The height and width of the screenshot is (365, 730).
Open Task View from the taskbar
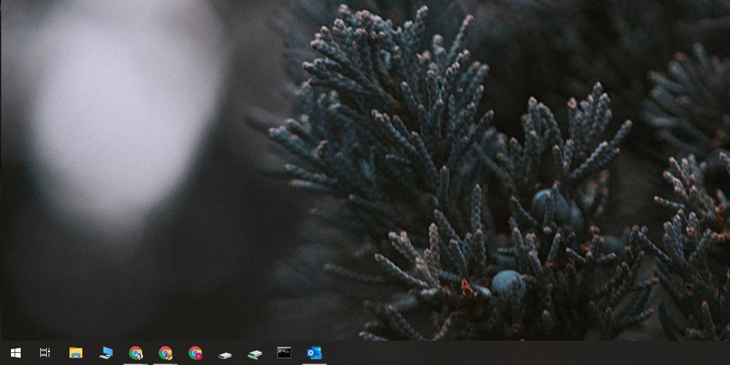[45, 353]
